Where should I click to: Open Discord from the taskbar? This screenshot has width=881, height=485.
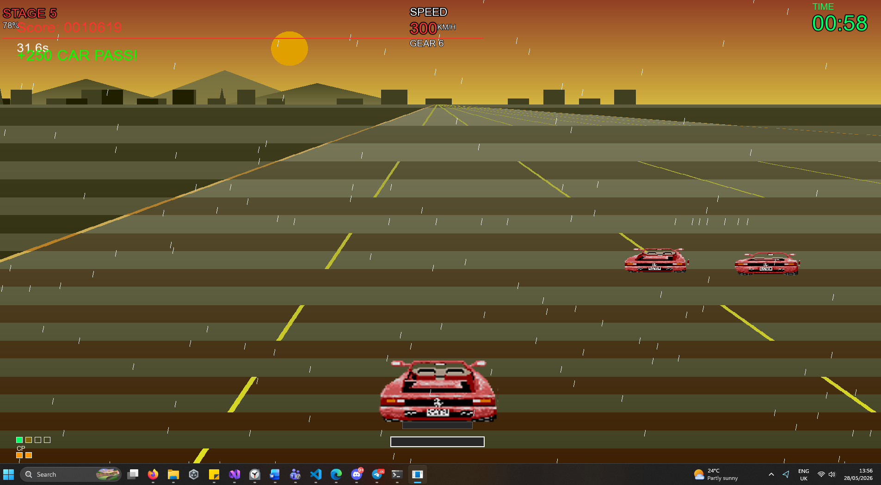point(357,474)
